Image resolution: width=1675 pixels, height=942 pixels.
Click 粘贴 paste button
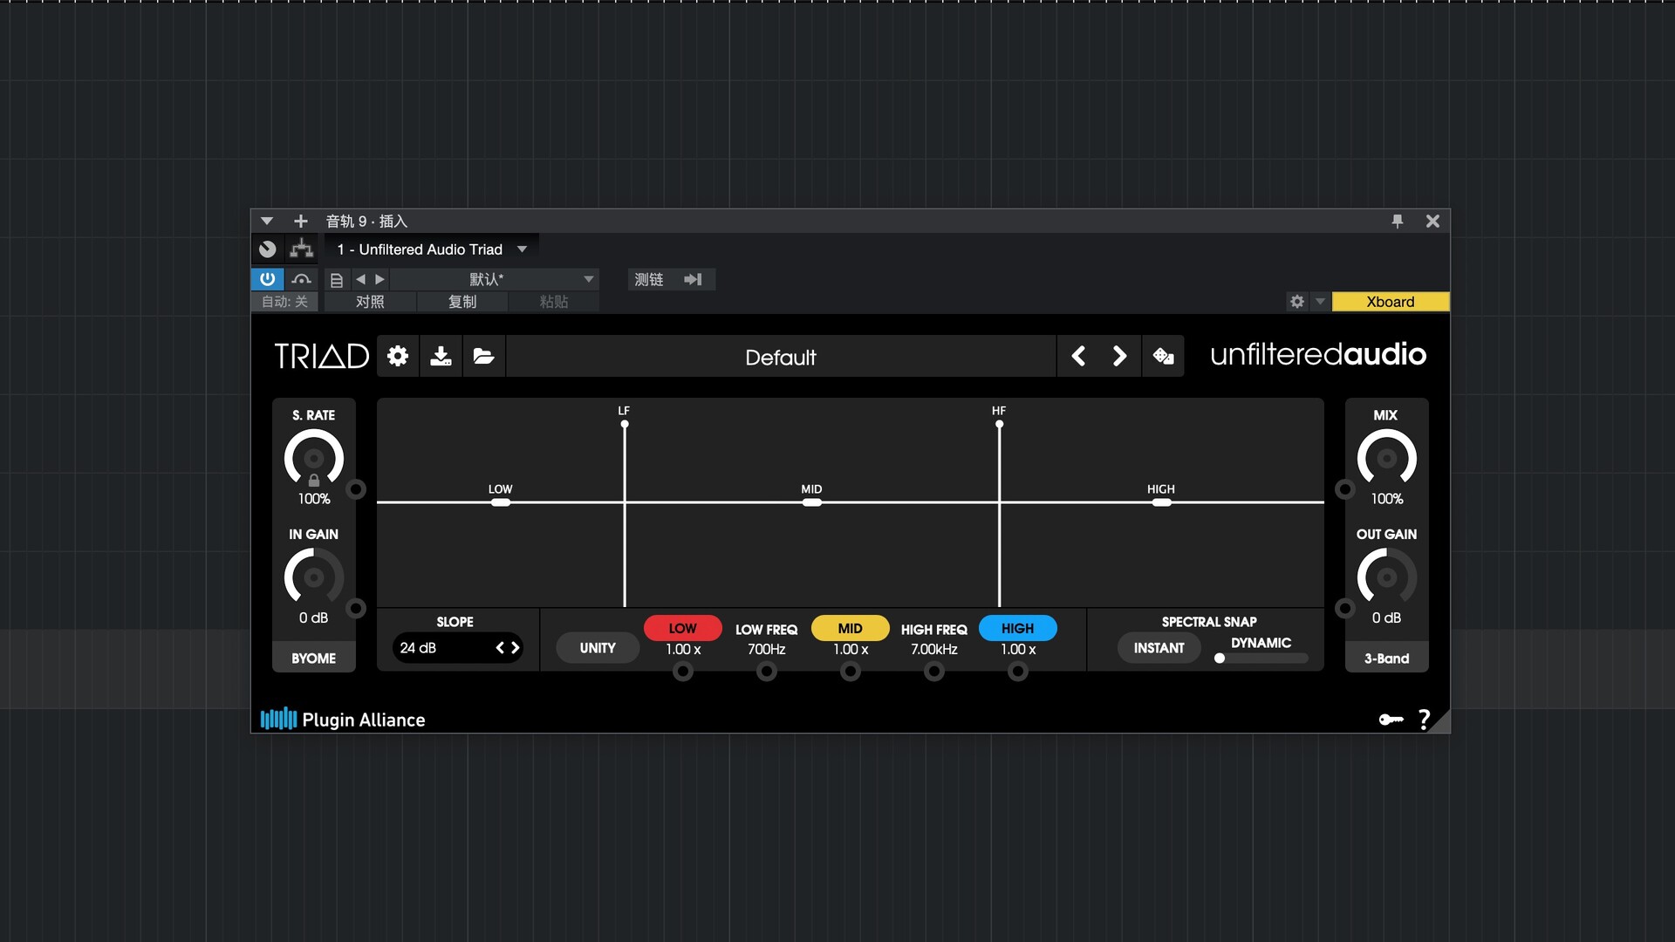(x=554, y=302)
